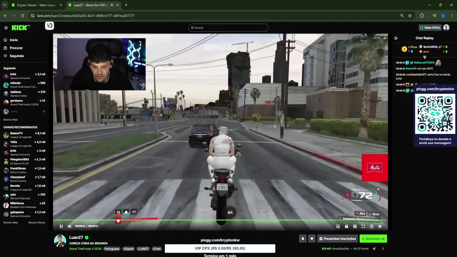Expand the gifters leaderboard arrow
This screenshot has width=457, height=257.
(x=425, y=57)
